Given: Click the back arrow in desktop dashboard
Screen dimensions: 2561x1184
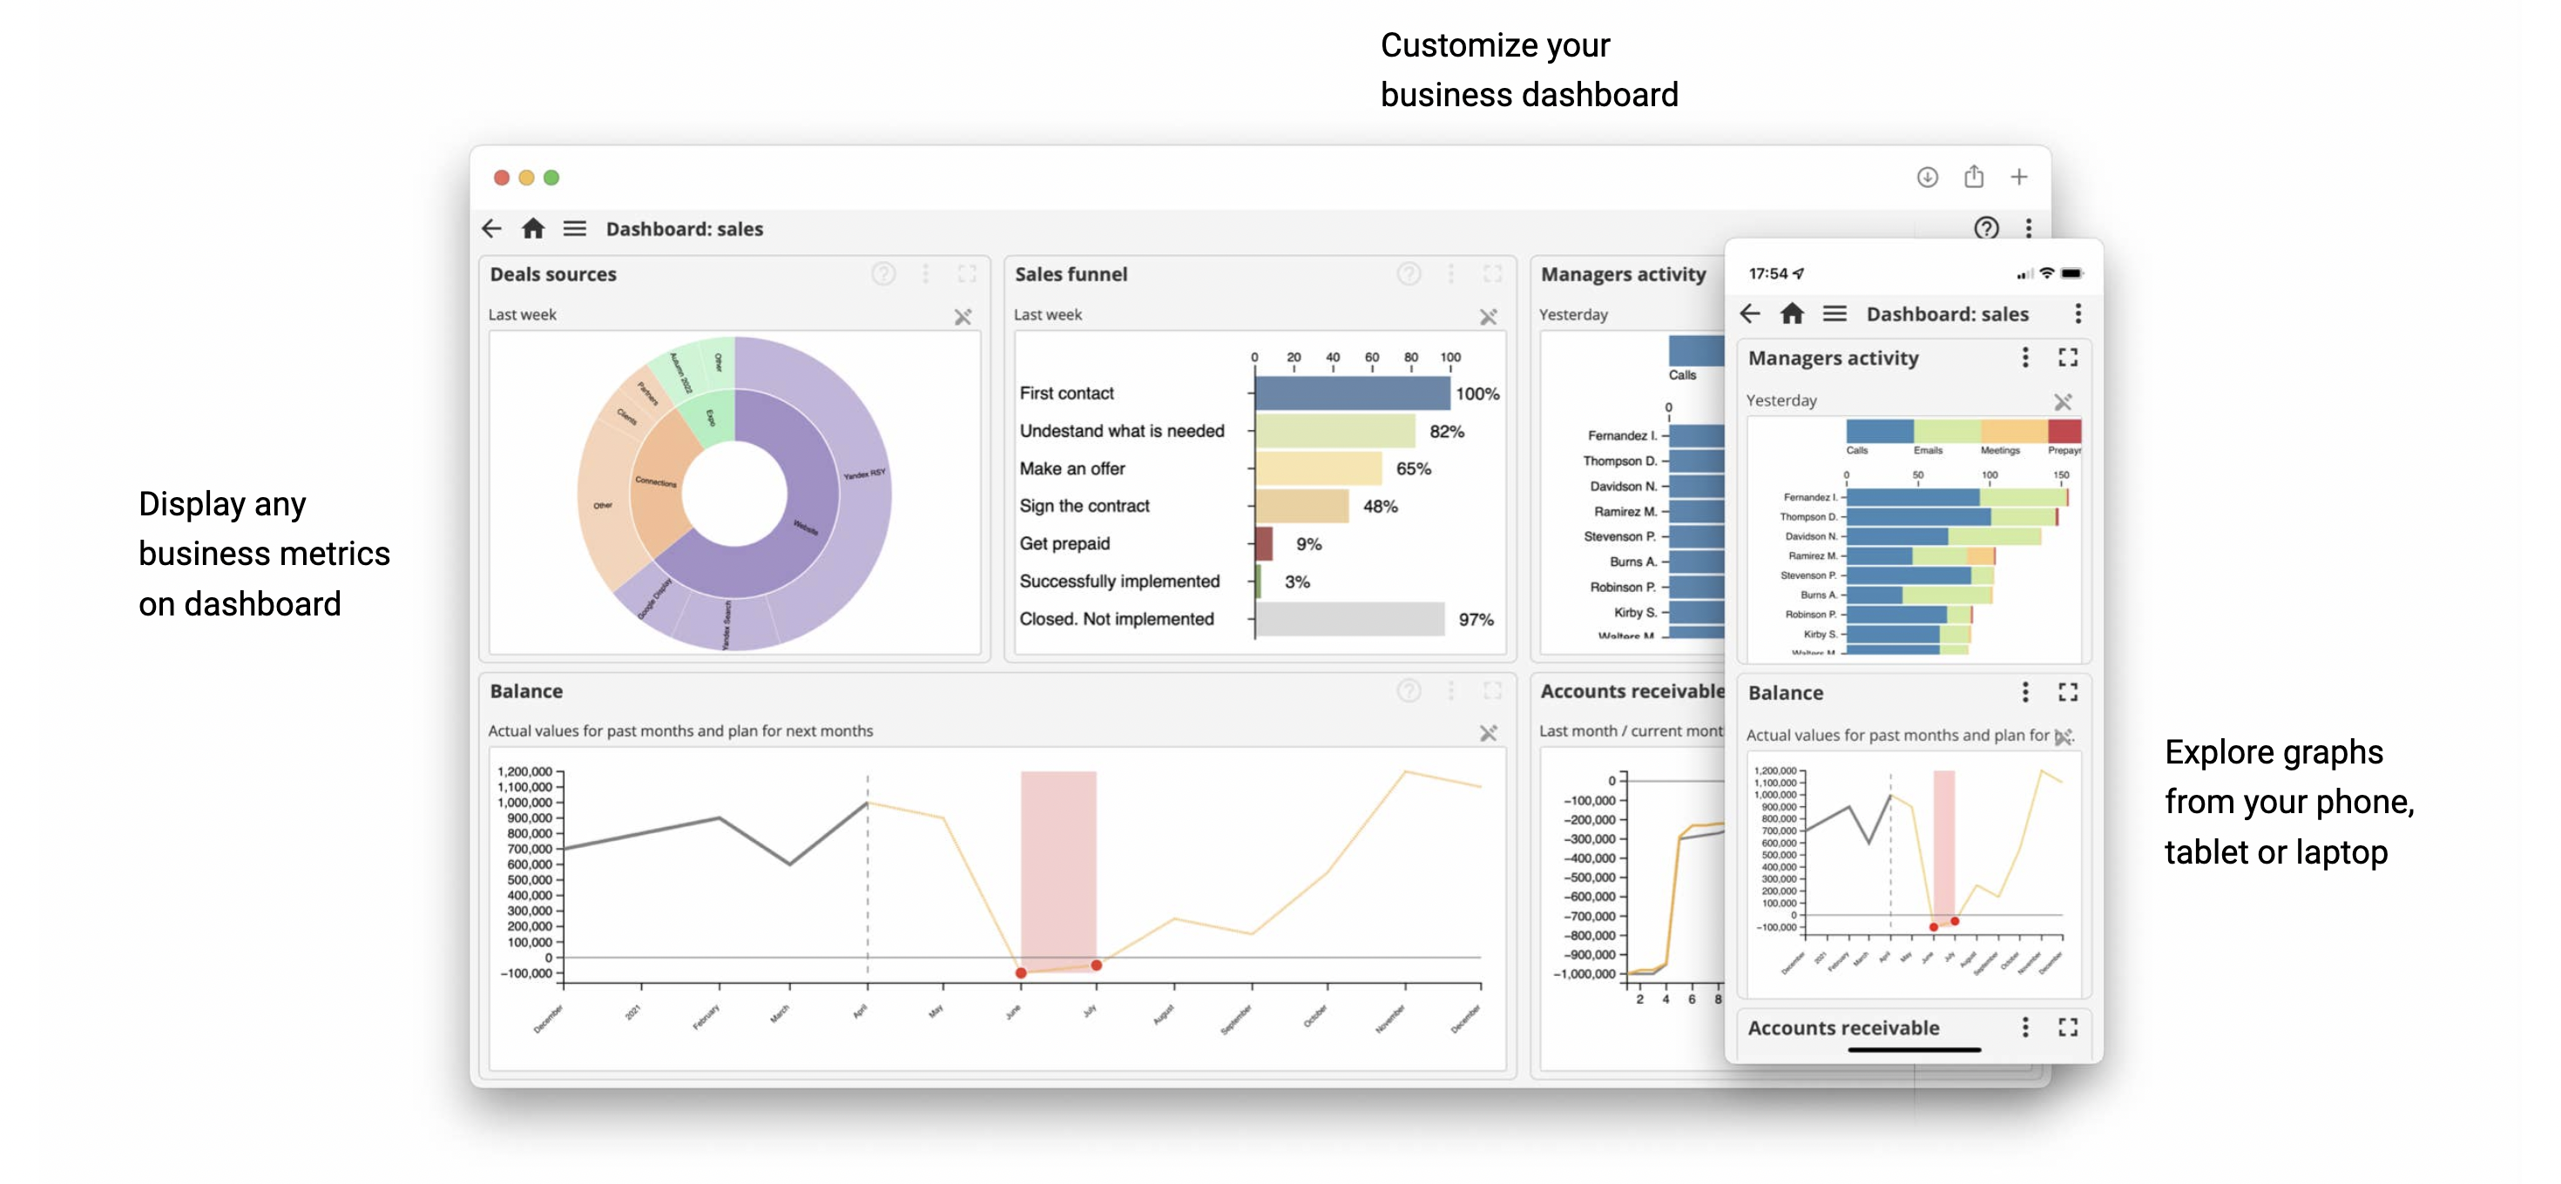Looking at the screenshot, I should pos(491,228).
